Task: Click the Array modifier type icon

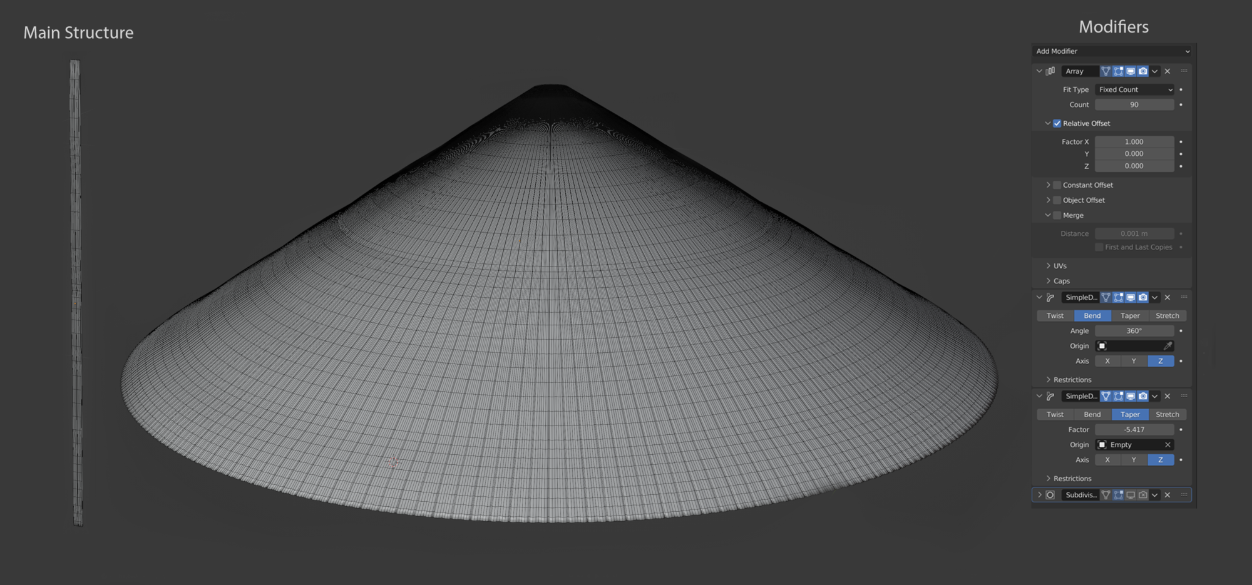Action: coord(1050,71)
